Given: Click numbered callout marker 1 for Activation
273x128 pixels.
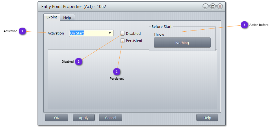Looking at the screenshot, I should coord(23,31).
